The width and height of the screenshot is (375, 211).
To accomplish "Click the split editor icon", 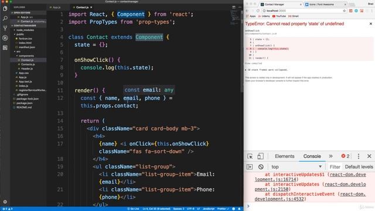I will tap(234, 7).
